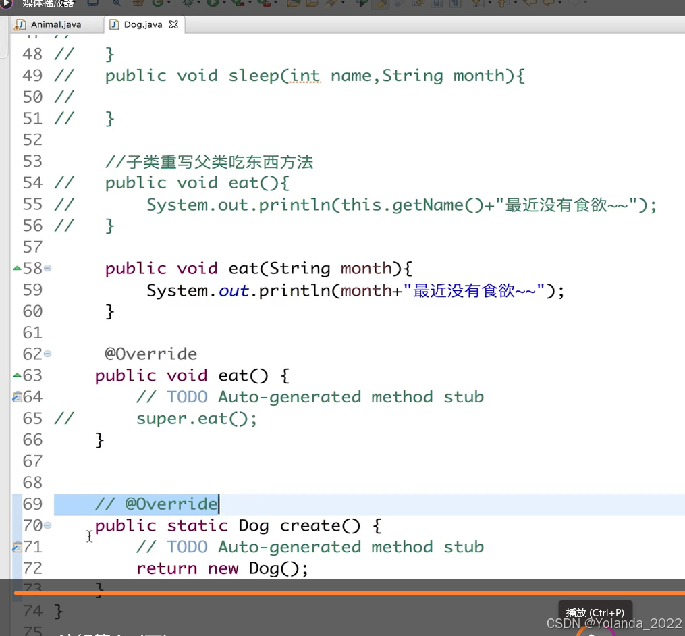Click the override marker triangle at line 58
Viewport: 685px width, 636px height.
pyautogui.click(x=17, y=268)
